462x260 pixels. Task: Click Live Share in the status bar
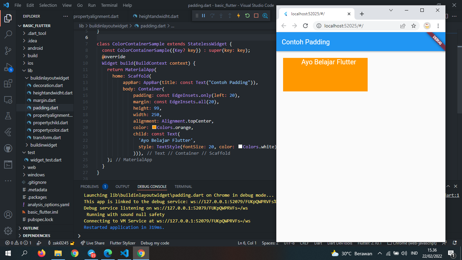coord(92,243)
